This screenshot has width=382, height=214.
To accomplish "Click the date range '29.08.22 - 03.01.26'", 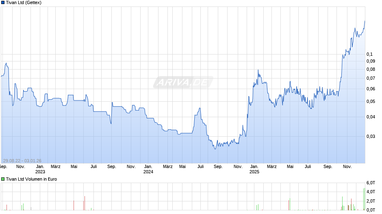I will [22, 161].
